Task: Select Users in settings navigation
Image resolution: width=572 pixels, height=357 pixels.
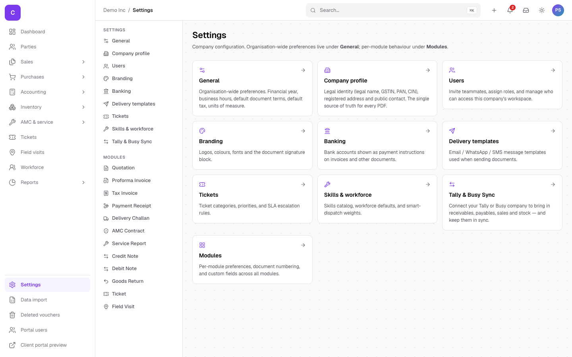Action: (139, 66)
